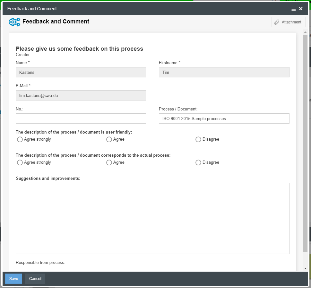This screenshot has width=311, height=288.
Task: Select Agree strongly for user friendly description
Action: (x=20, y=139)
